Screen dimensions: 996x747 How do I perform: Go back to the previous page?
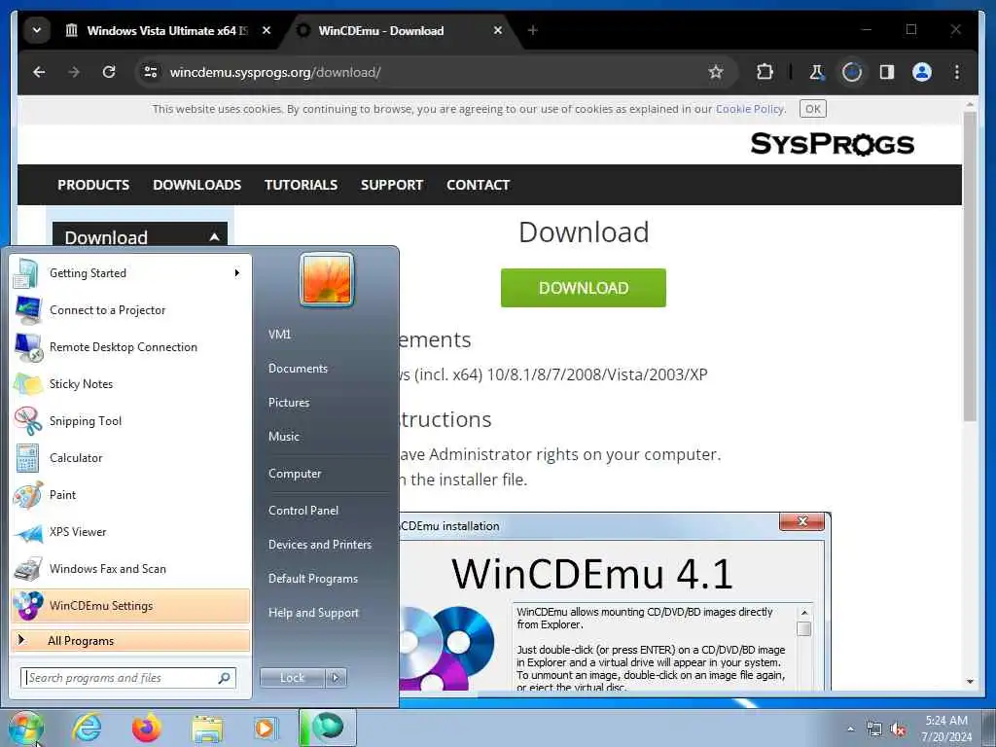(39, 72)
